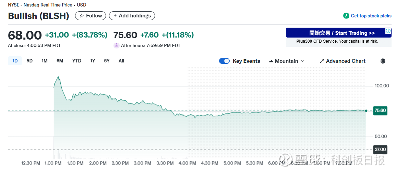
Task: Click the Mountain chart type icon
Action: pos(271,61)
